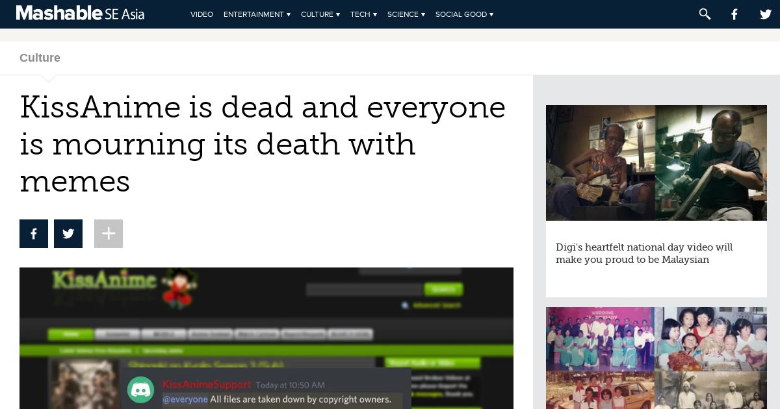Click the KissAnime is dead article headline
This screenshot has width=780, height=409.
tap(263, 144)
